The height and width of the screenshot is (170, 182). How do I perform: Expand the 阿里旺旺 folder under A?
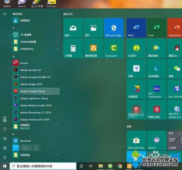click(x=36, y=126)
